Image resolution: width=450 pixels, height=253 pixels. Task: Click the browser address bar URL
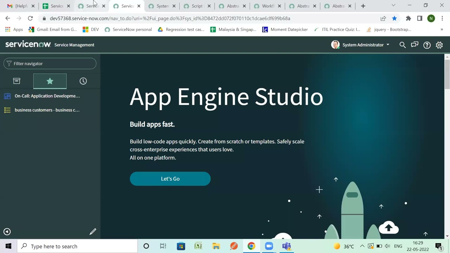[170, 18]
